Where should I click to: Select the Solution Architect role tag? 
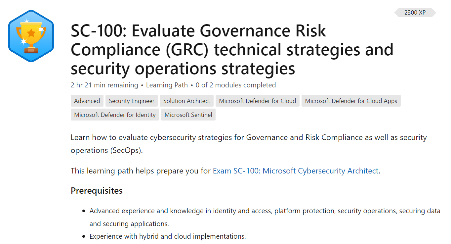tap(186, 101)
